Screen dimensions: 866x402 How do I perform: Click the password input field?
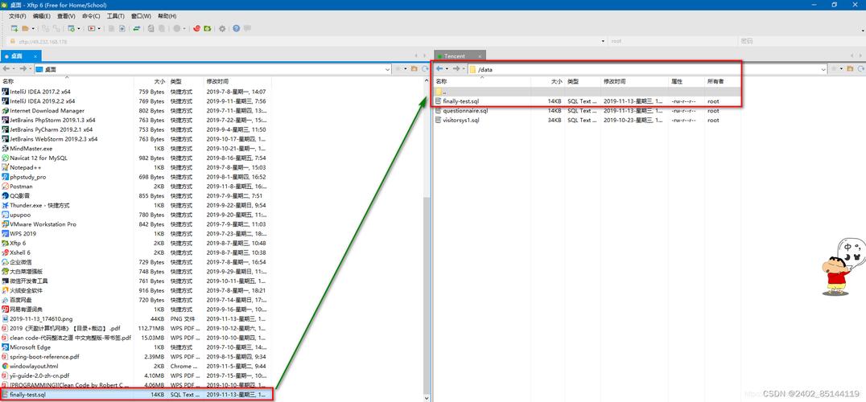[x=797, y=41]
